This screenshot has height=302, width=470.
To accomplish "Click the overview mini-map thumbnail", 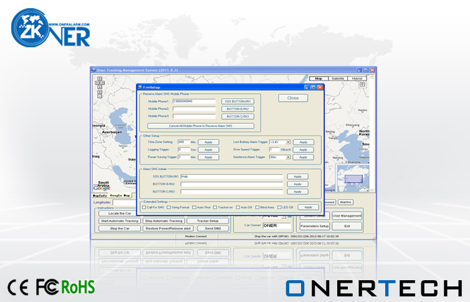I will coord(352,178).
